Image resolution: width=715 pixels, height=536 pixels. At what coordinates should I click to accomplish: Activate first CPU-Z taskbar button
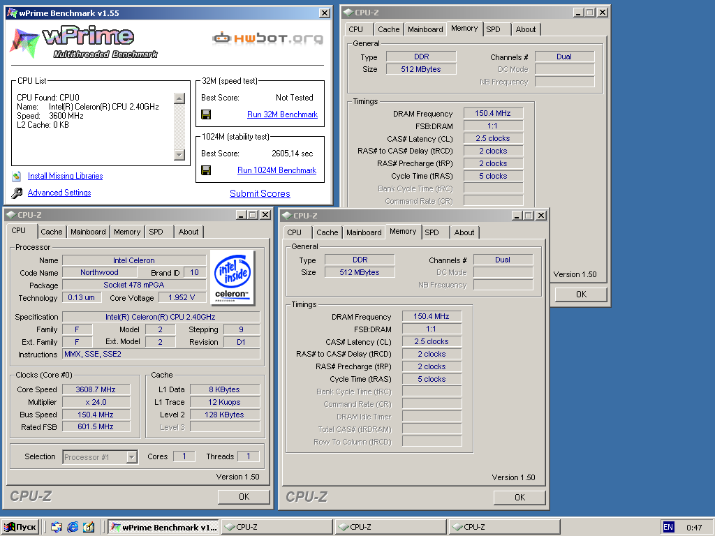point(277,527)
